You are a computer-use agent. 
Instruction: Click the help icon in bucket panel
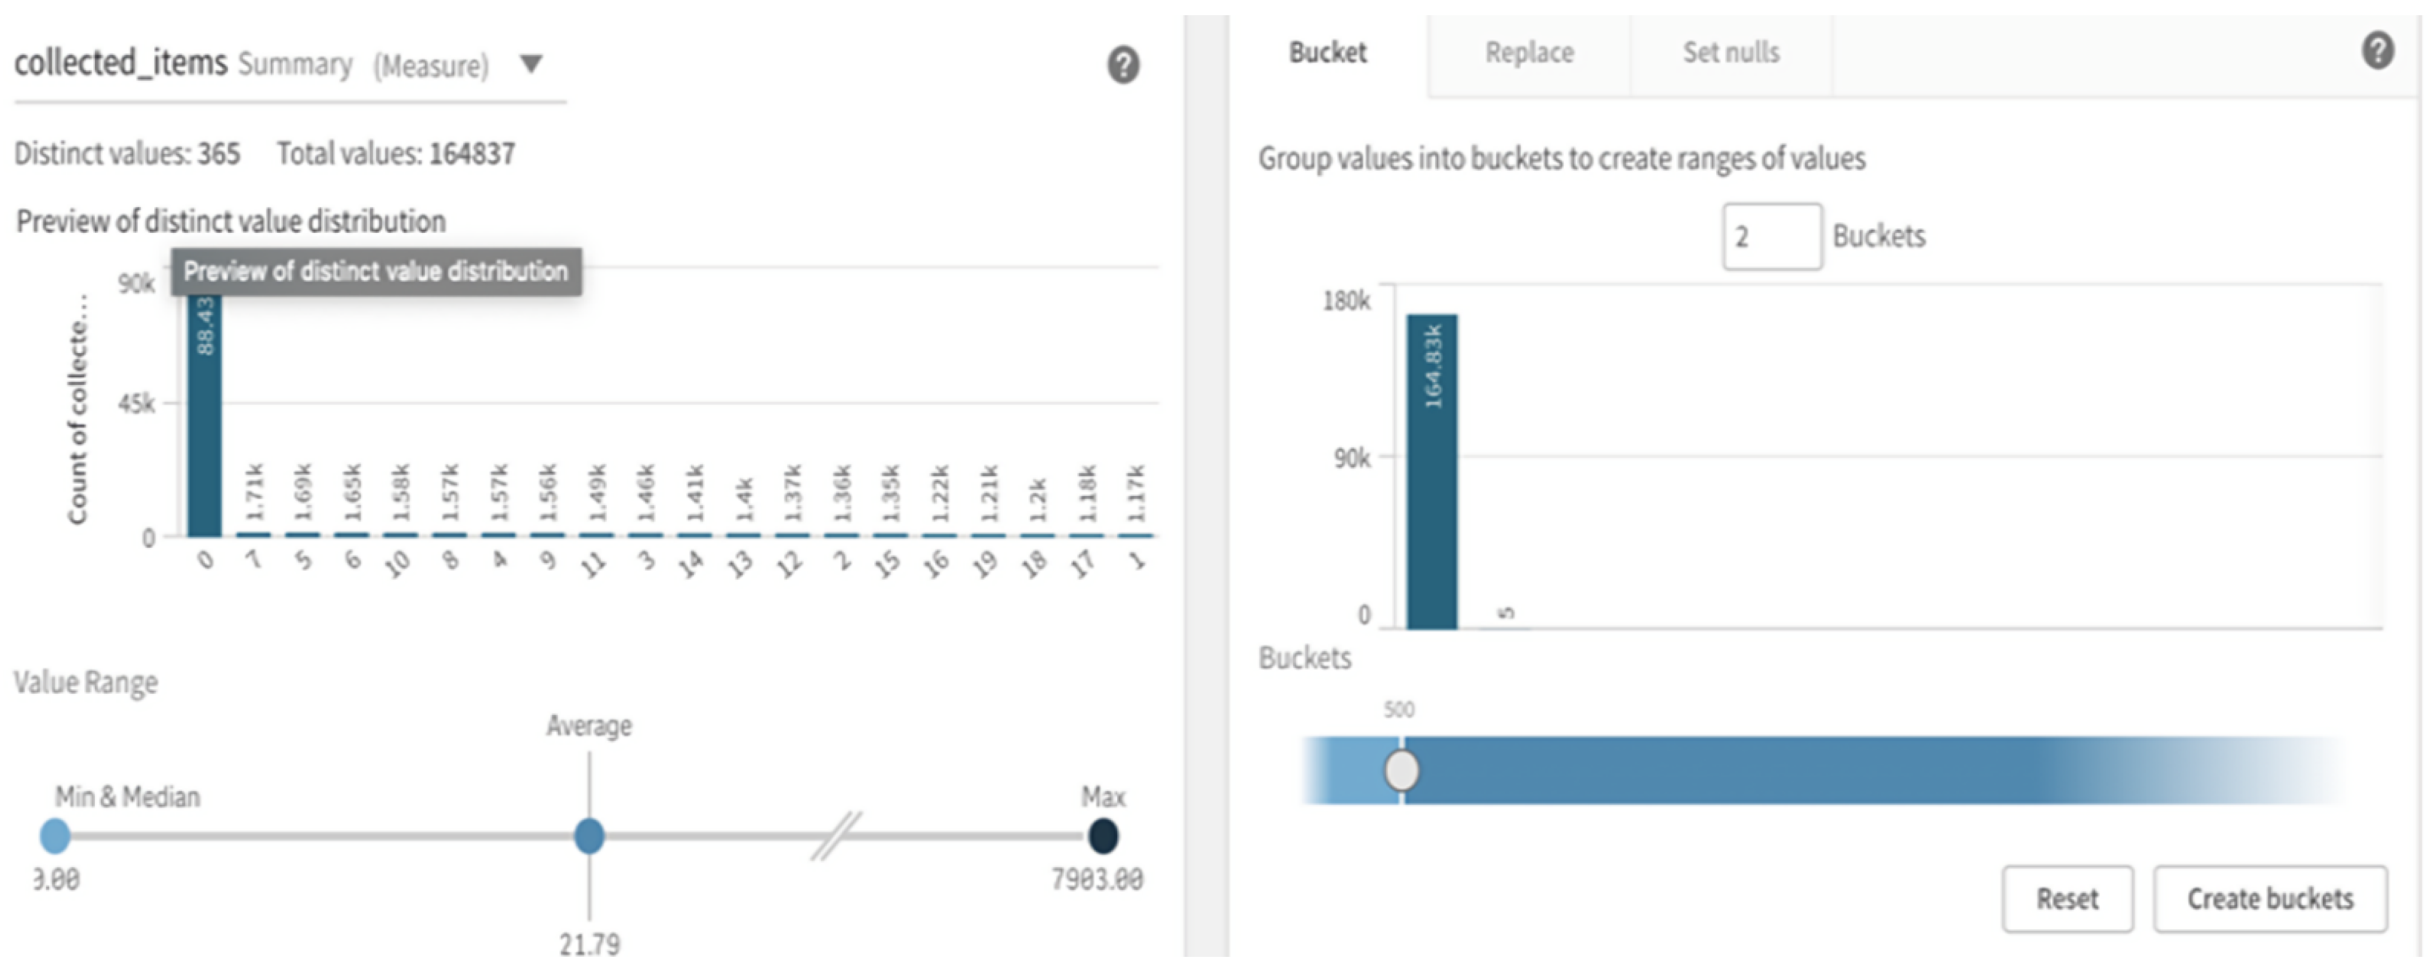2377,50
